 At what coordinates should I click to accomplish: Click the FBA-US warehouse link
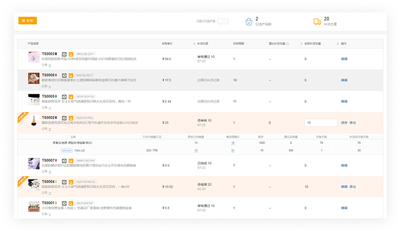pyautogui.click(x=80, y=150)
